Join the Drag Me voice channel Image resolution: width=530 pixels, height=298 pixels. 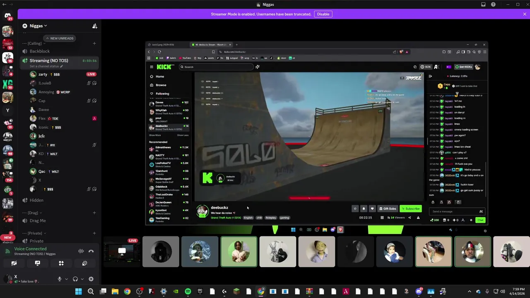[60, 221]
